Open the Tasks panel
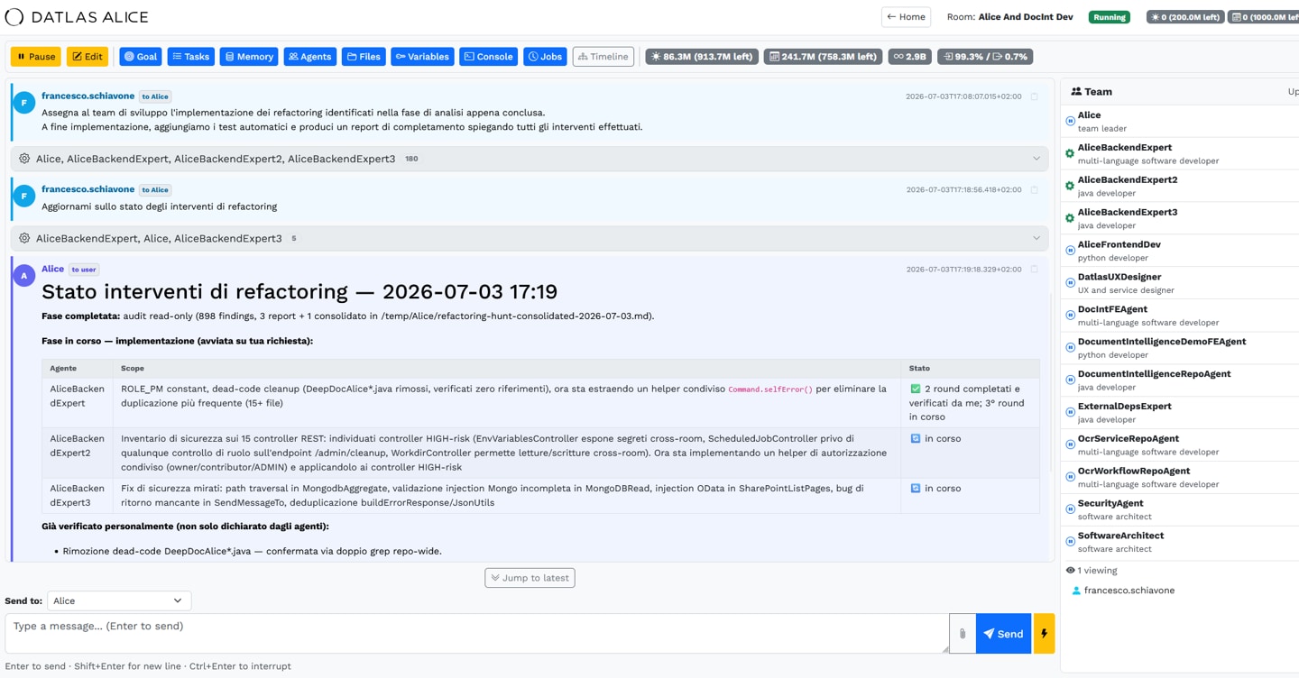Viewport: 1299px width, 678px height. pyautogui.click(x=190, y=57)
